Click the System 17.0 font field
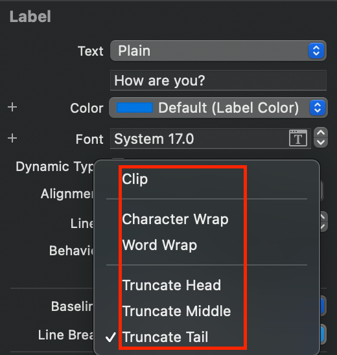The width and height of the screenshot is (337, 355). click(211, 139)
